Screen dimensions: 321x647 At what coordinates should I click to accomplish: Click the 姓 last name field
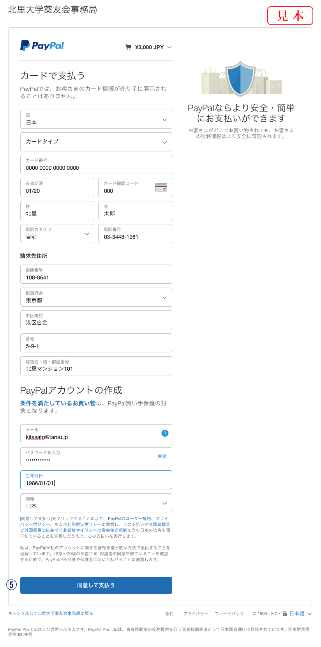(x=57, y=210)
